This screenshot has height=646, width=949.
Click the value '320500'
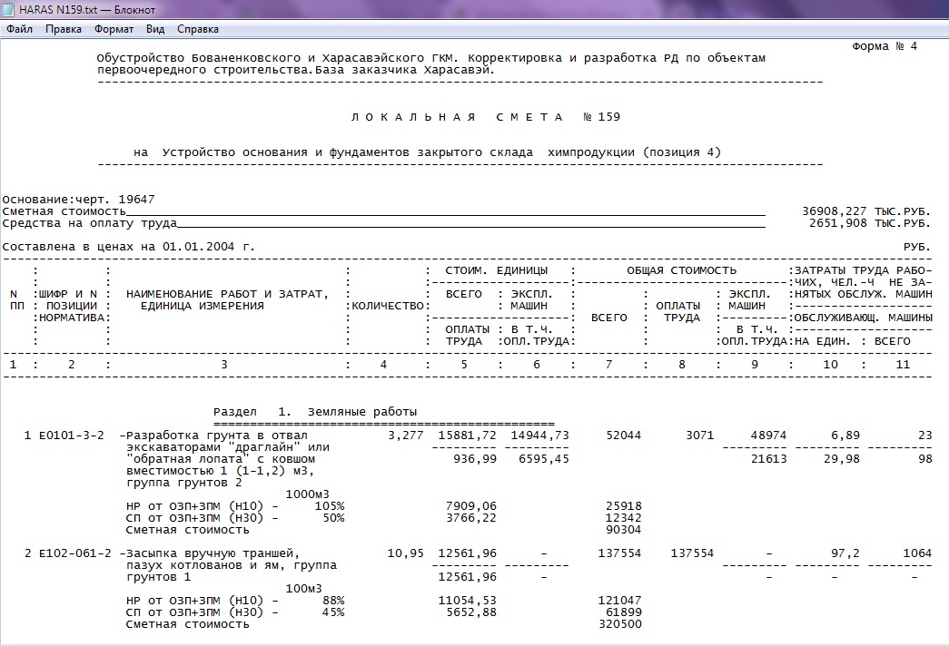click(x=619, y=624)
